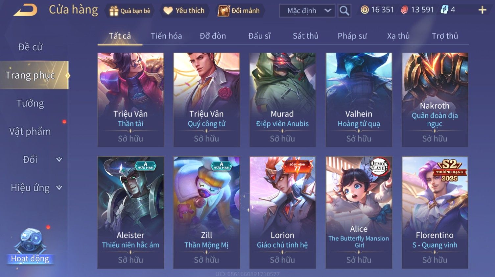495x277 pixels.
Task: Go back using the gold arrow icon
Action: click(25, 10)
